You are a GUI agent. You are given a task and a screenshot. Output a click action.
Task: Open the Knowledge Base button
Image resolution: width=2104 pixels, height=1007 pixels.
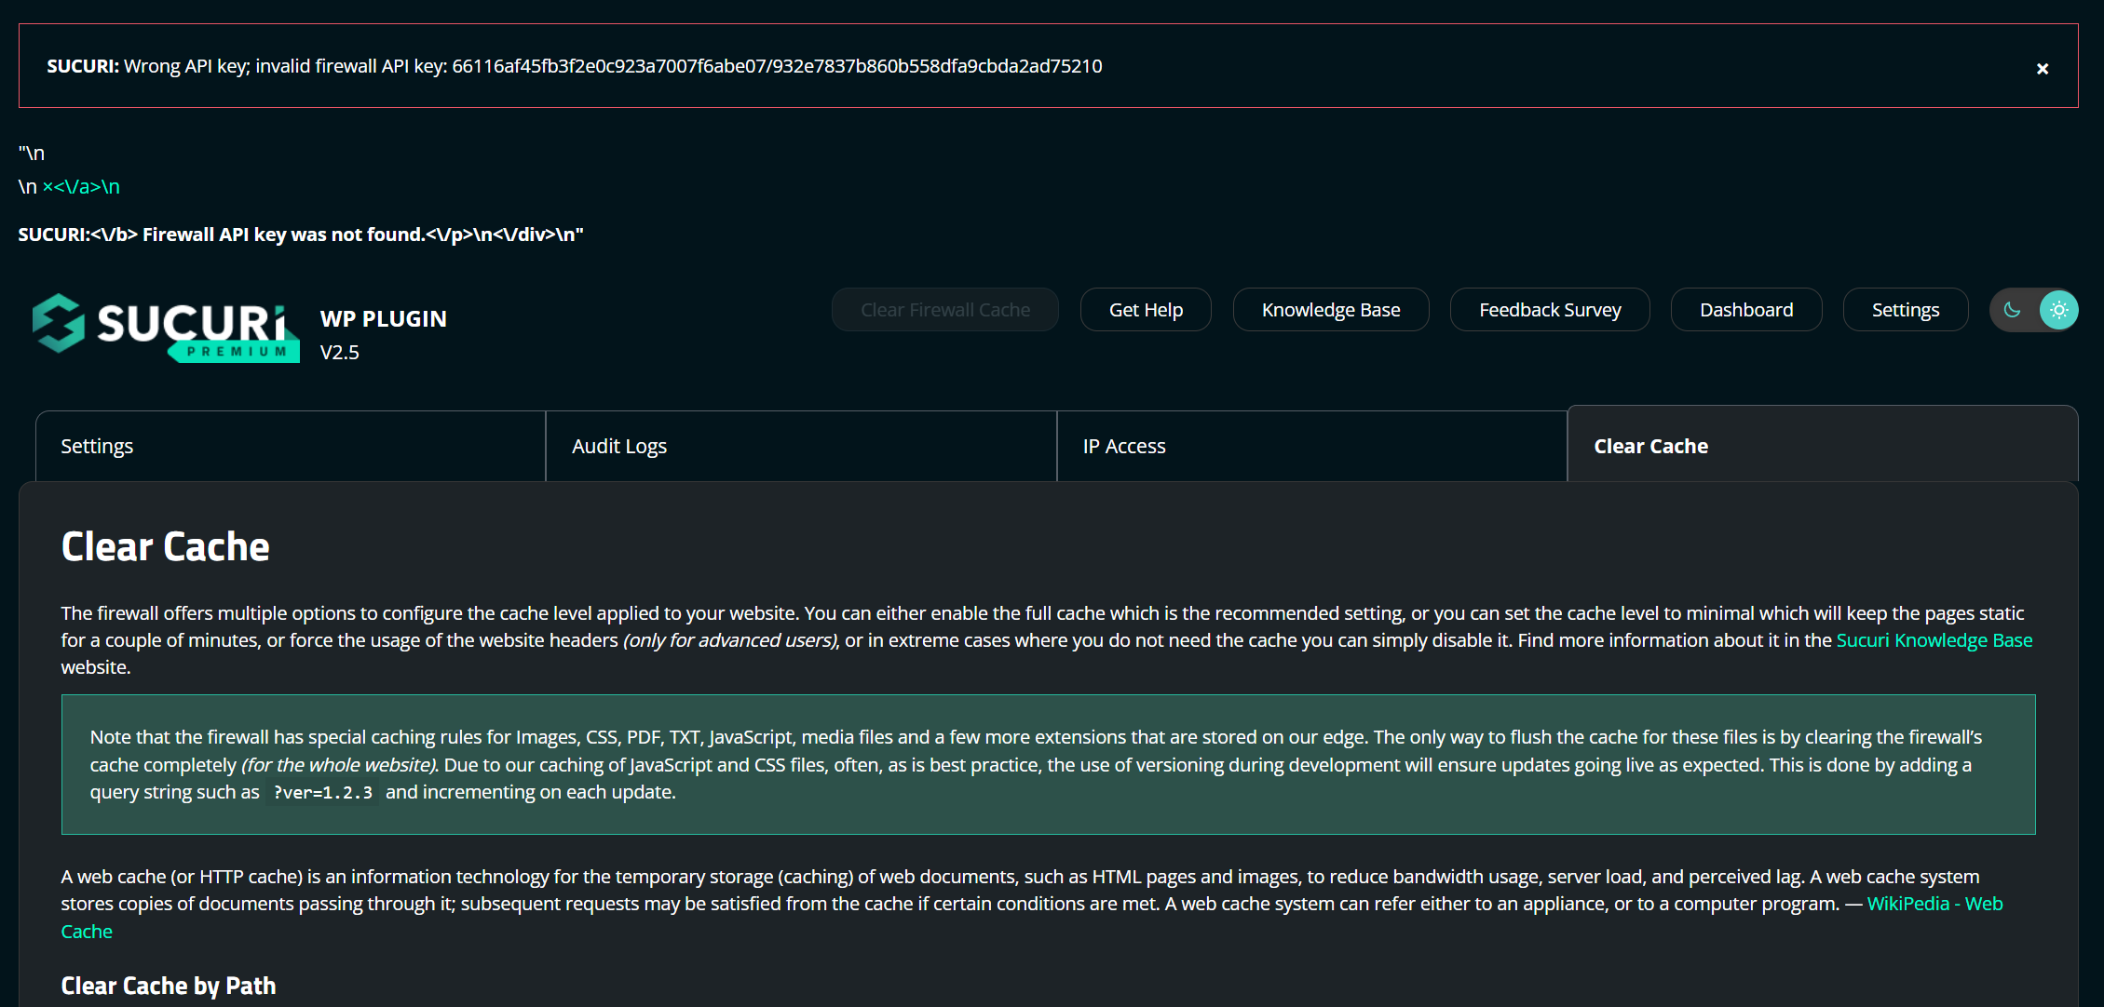1330,310
